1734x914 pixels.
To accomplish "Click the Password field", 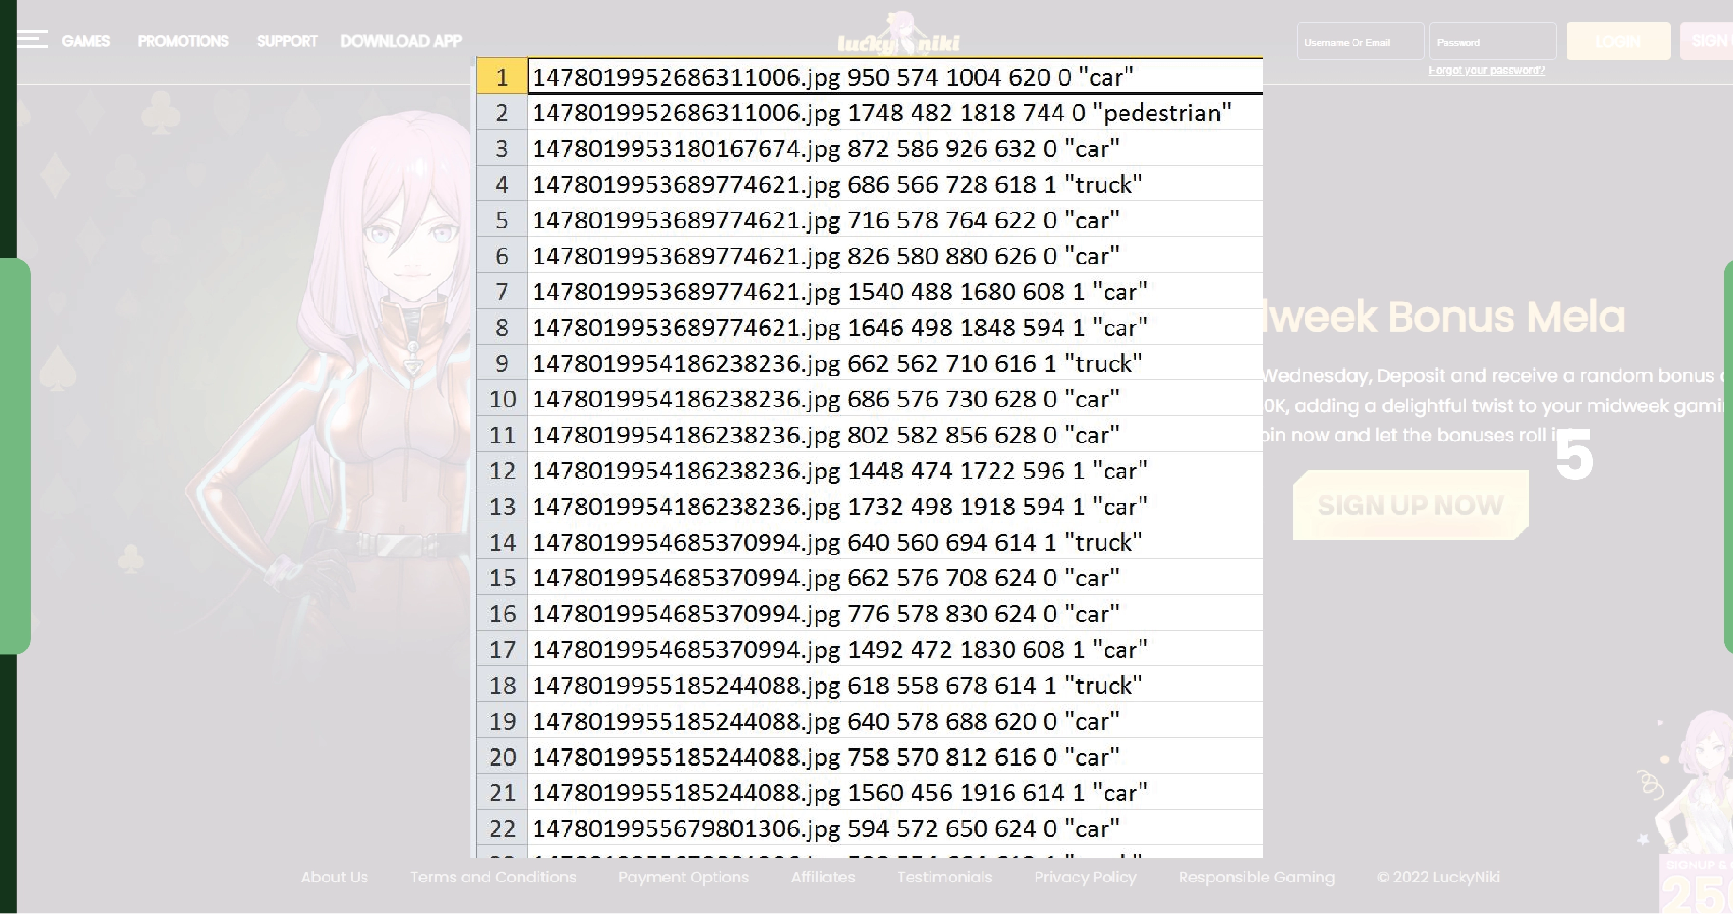I will click(x=1493, y=41).
